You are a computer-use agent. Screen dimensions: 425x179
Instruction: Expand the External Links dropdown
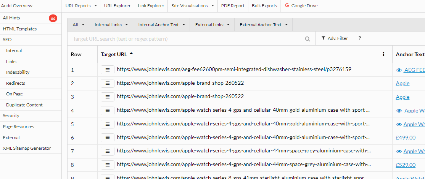212,25
